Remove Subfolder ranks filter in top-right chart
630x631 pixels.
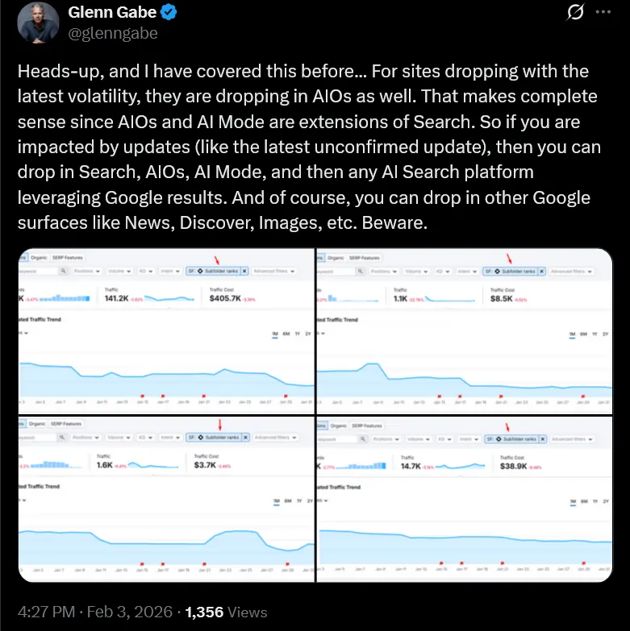540,272
